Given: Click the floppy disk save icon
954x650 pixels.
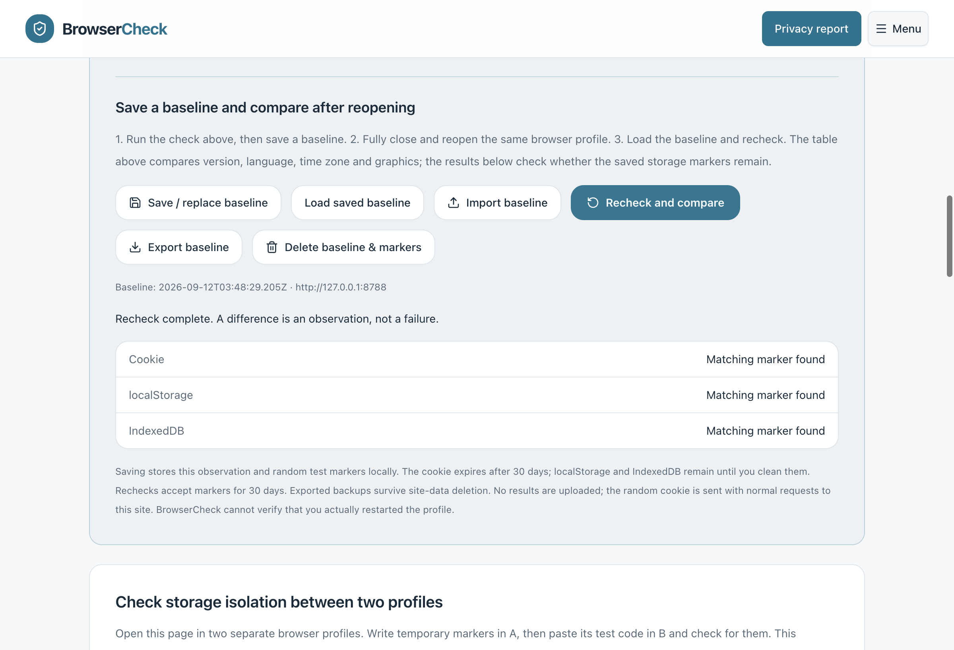Looking at the screenshot, I should [x=135, y=203].
